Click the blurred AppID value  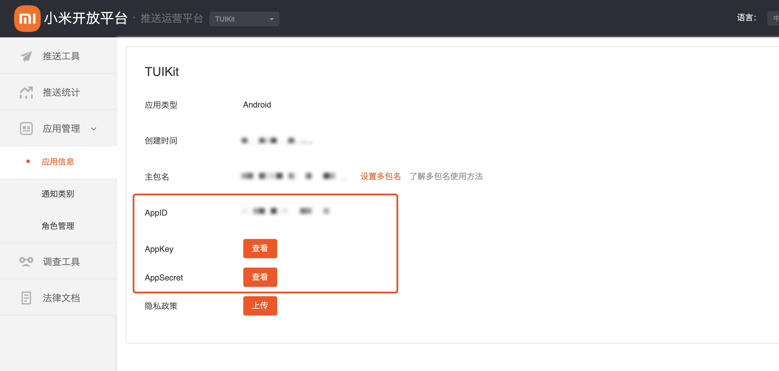(x=286, y=211)
